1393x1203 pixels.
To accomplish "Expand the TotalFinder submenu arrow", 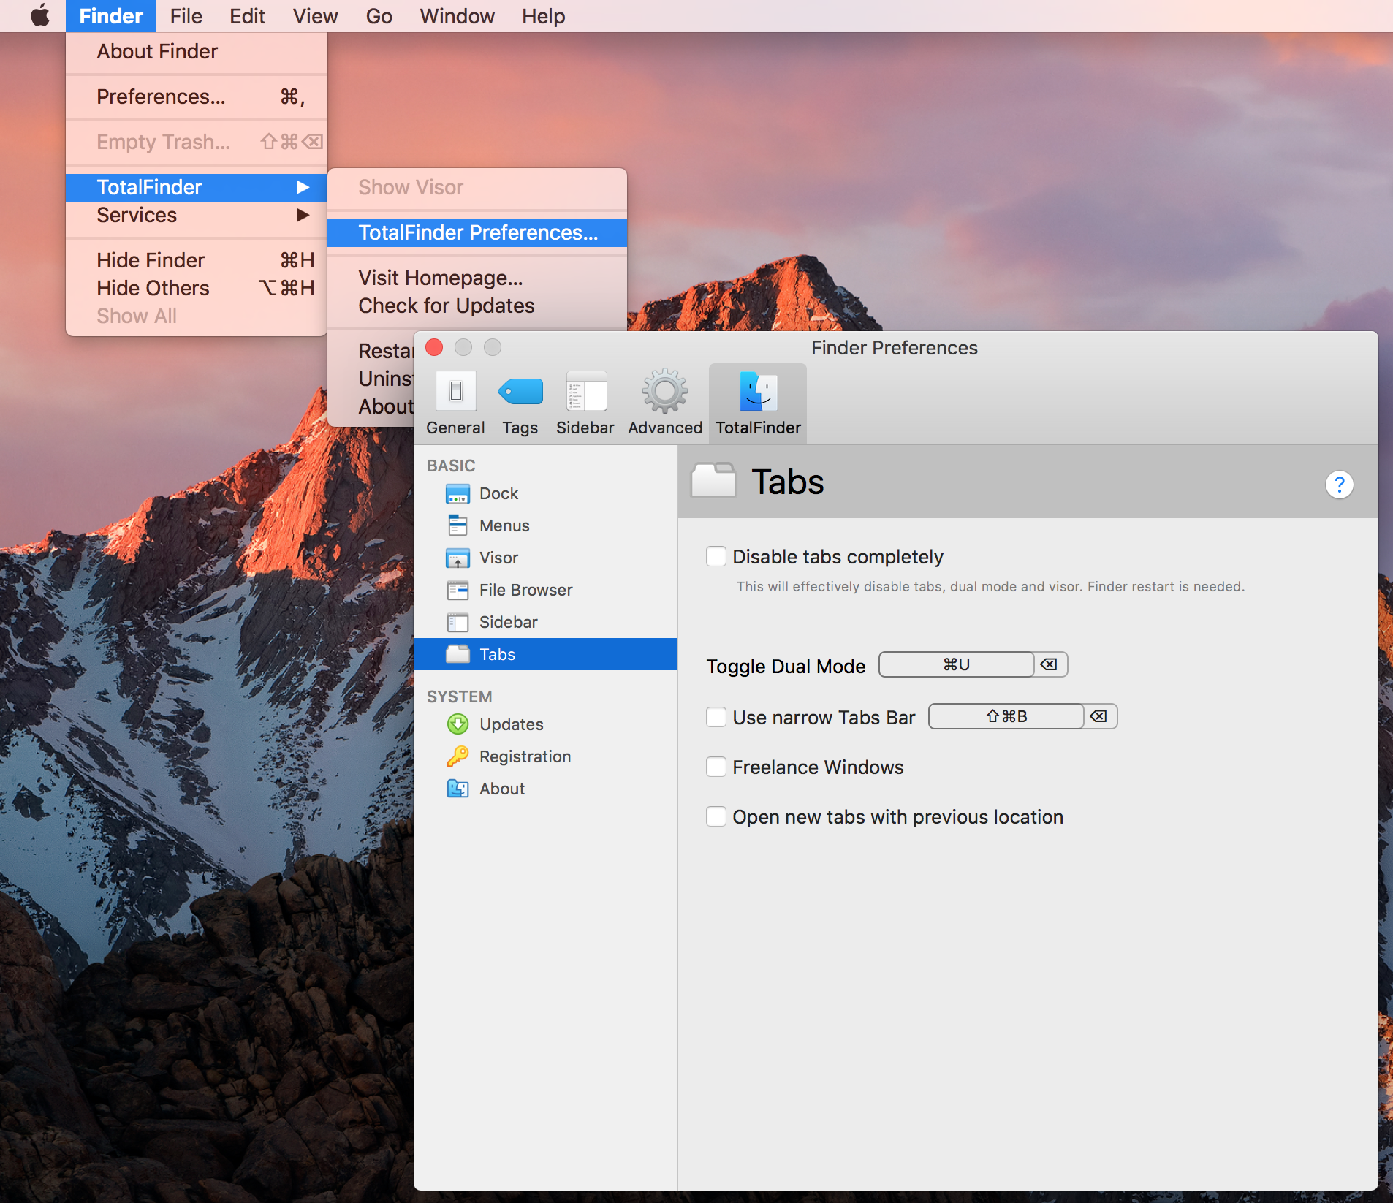I will pos(303,187).
